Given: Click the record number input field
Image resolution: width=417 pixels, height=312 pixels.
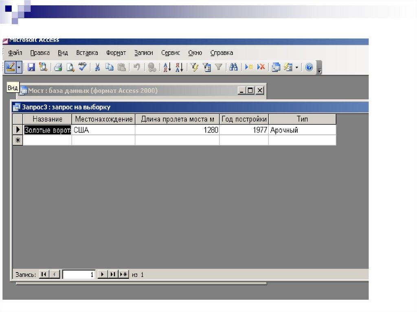Looking at the screenshot, I should (x=79, y=275).
